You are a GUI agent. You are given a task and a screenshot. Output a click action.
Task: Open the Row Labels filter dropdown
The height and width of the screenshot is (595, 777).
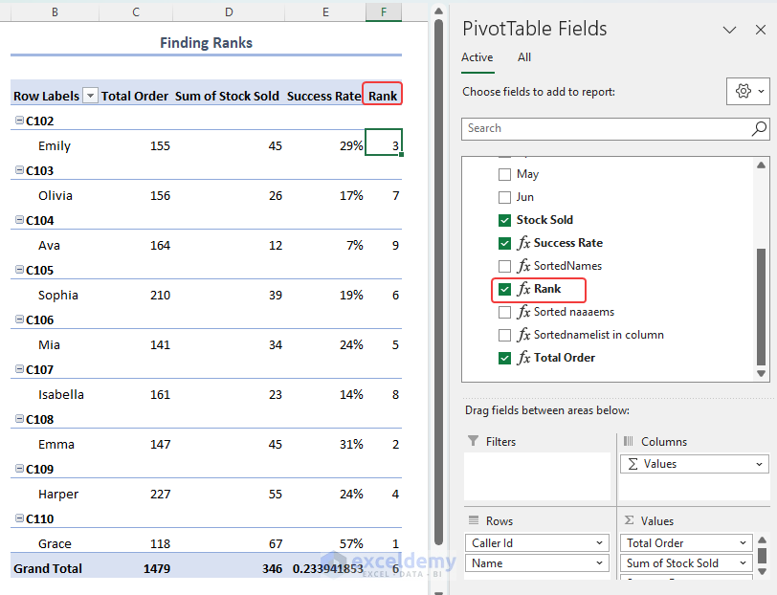coord(90,96)
